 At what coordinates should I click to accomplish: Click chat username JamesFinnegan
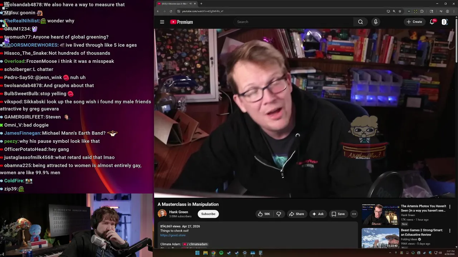pos(22,133)
